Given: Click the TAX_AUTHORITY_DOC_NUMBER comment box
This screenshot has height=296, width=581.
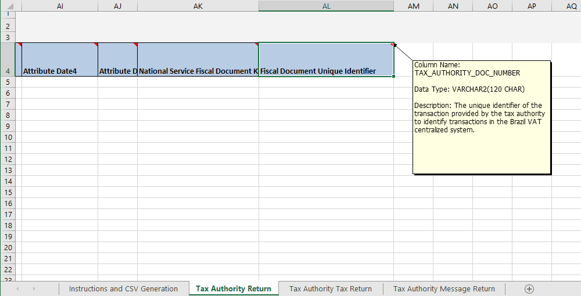Looking at the screenshot, I should (x=482, y=117).
